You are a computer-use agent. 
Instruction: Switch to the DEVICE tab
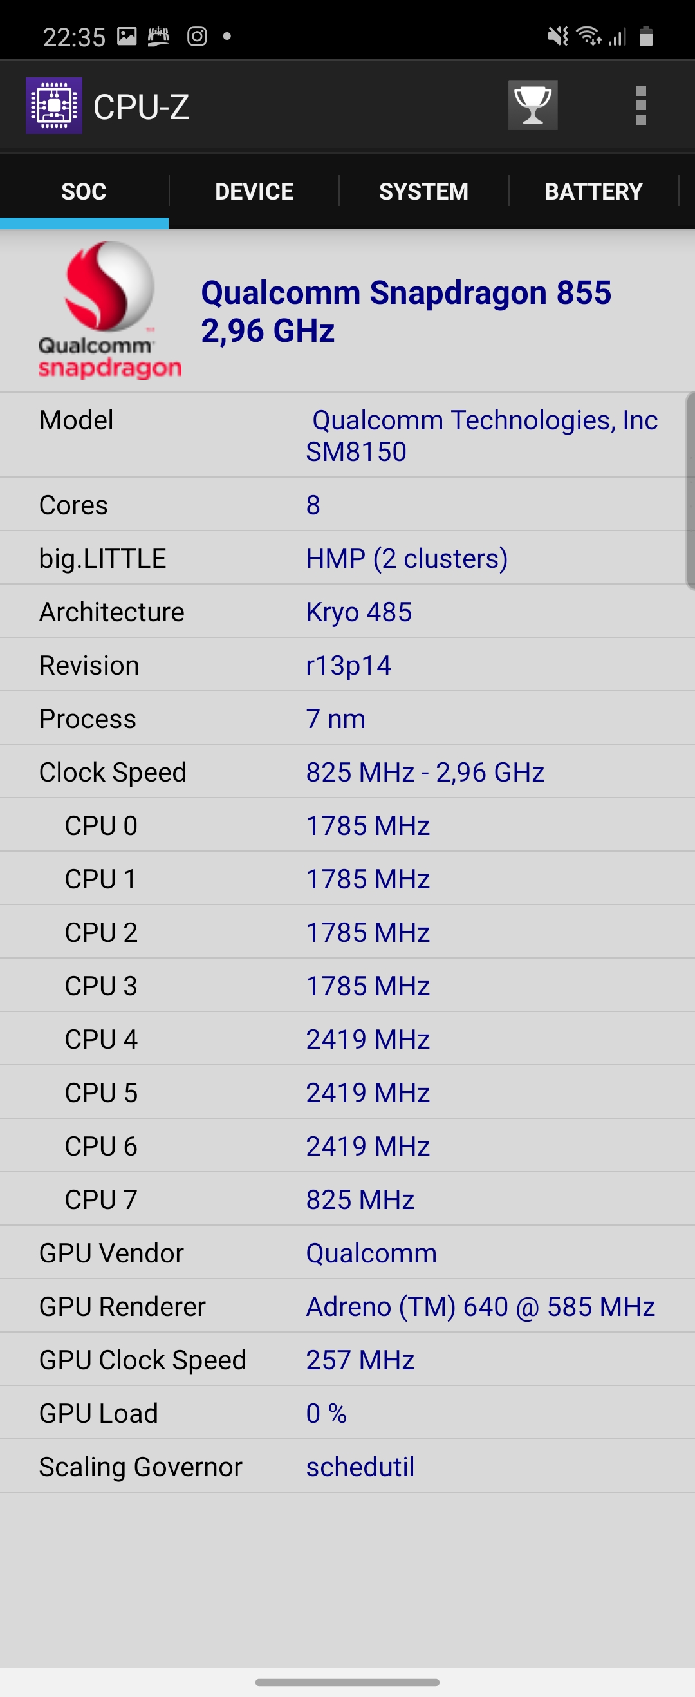pyautogui.click(x=254, y=192)
